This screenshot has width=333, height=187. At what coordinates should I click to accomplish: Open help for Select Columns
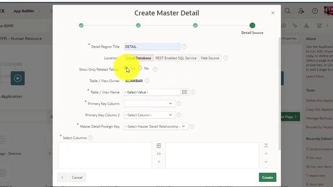point(90,138)
